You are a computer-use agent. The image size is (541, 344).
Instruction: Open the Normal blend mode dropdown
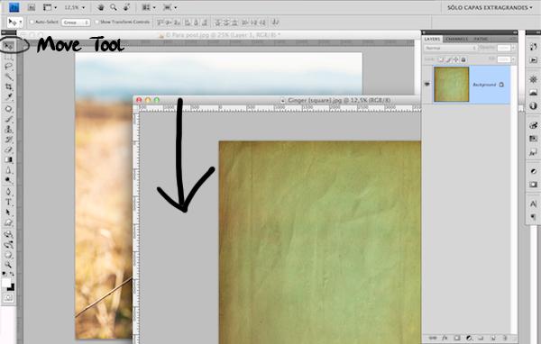click(450, 49)
